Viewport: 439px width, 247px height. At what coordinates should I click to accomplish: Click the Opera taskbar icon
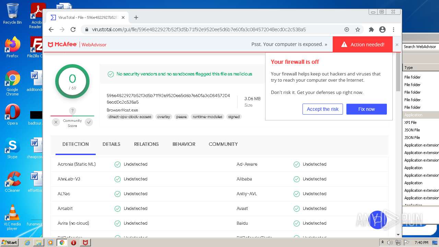[73, 243]
